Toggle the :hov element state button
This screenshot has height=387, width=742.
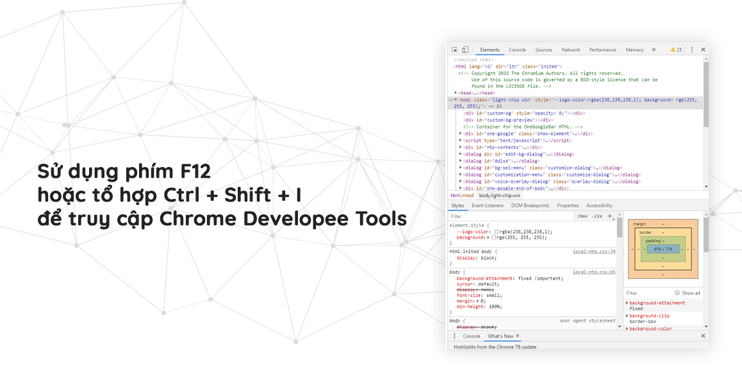pyautogui.click(x=582, y=216)
